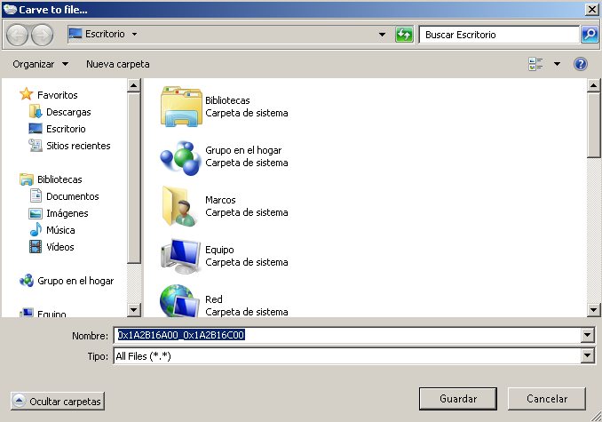The image size is (602, 422).
Task: Click the back navigation arrow button
Action: (18, 35)
